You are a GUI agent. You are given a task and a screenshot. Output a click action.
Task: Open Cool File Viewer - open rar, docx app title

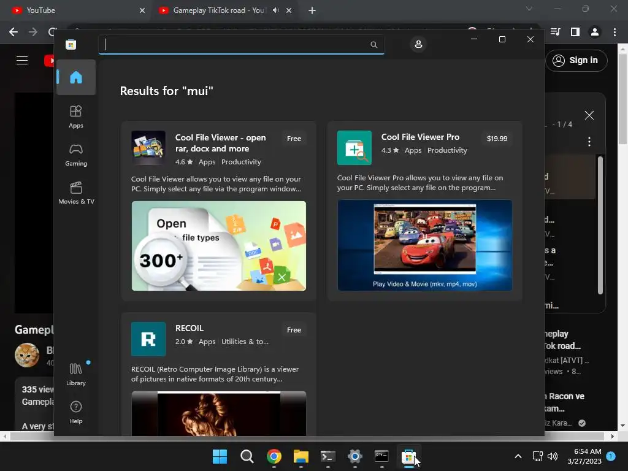221,143
